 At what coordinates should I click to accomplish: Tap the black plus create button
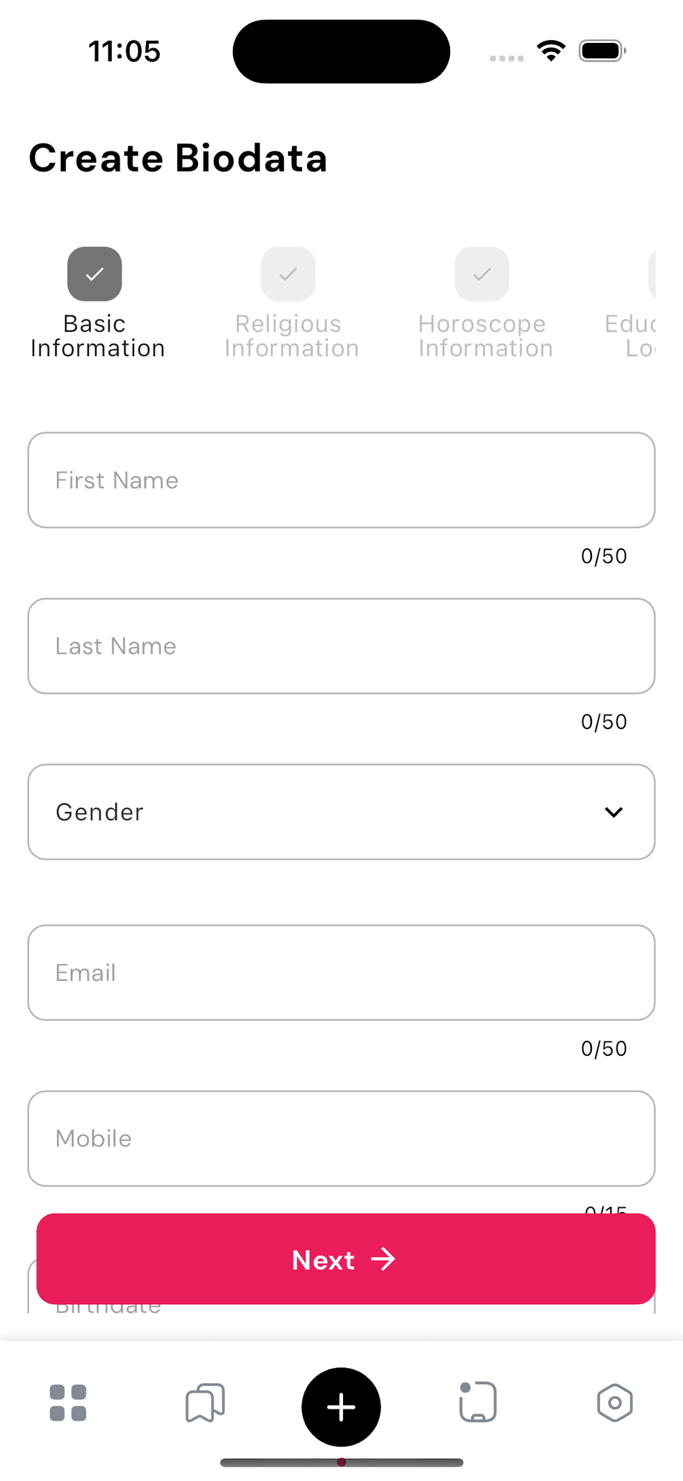pos(341,1407)
